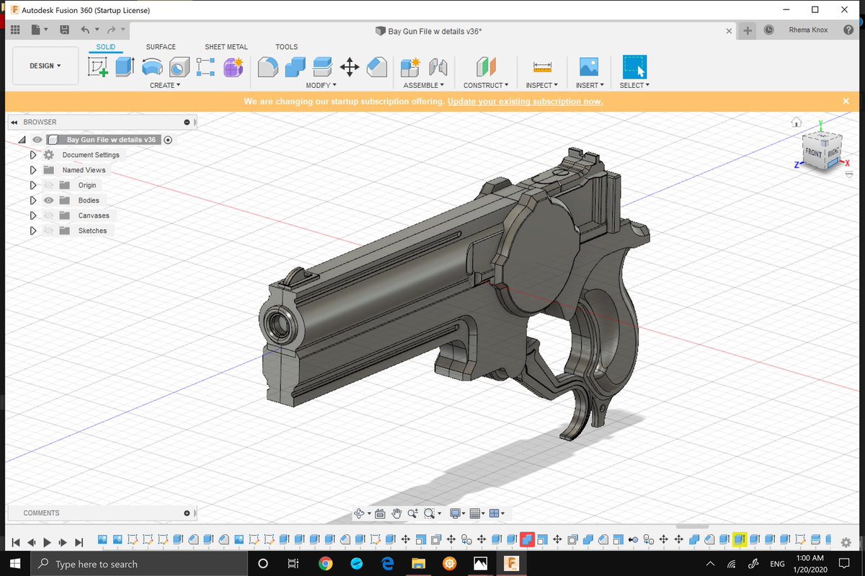The height and width of the screenshot is (576, 865).
Task: Open the DESIGN workspace dropdown
Action: click(45, 66)
